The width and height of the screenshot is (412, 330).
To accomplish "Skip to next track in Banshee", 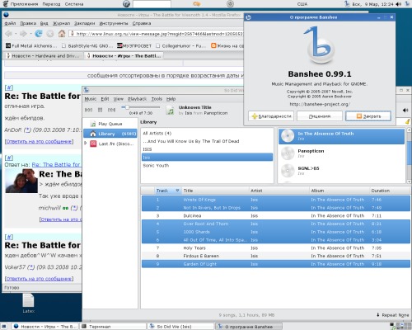I will (x=111, y=110).
